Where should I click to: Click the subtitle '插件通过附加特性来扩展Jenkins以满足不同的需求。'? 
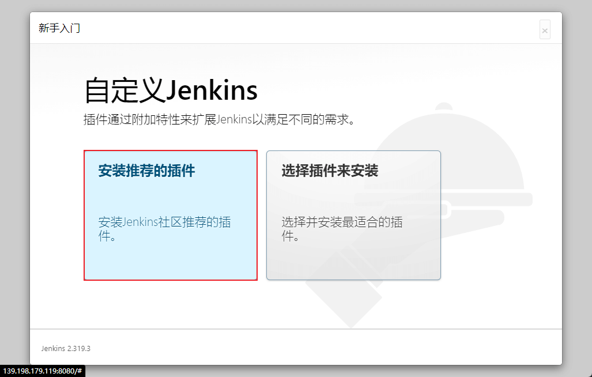220,120
